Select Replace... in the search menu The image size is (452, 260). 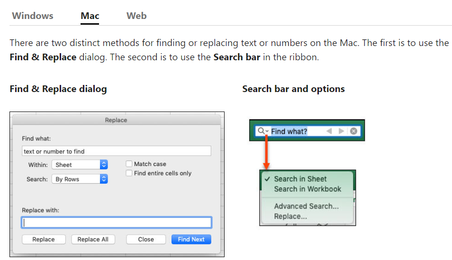(x=290, y=216)
